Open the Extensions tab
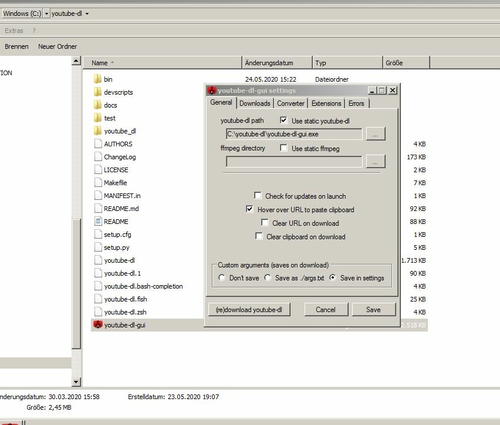This screenshot has height=425, width=500. 326,103
